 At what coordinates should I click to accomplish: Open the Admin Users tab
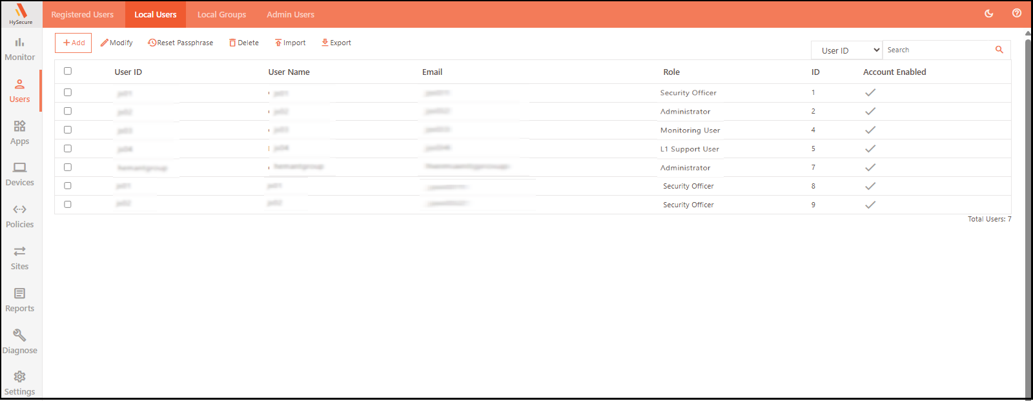pyautogui.click(x=291, y=14)
